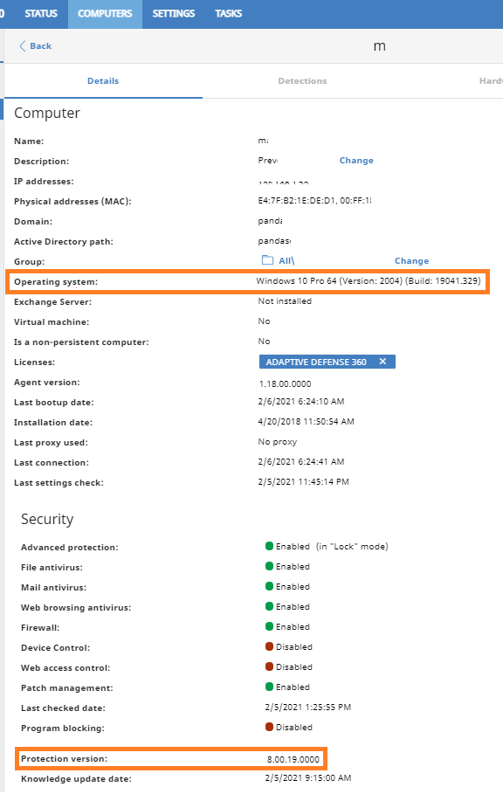Viewport: 503px width, 794px height.
Task: Click the green Web browsing antivirus status dot
Action: pos(269,606)
